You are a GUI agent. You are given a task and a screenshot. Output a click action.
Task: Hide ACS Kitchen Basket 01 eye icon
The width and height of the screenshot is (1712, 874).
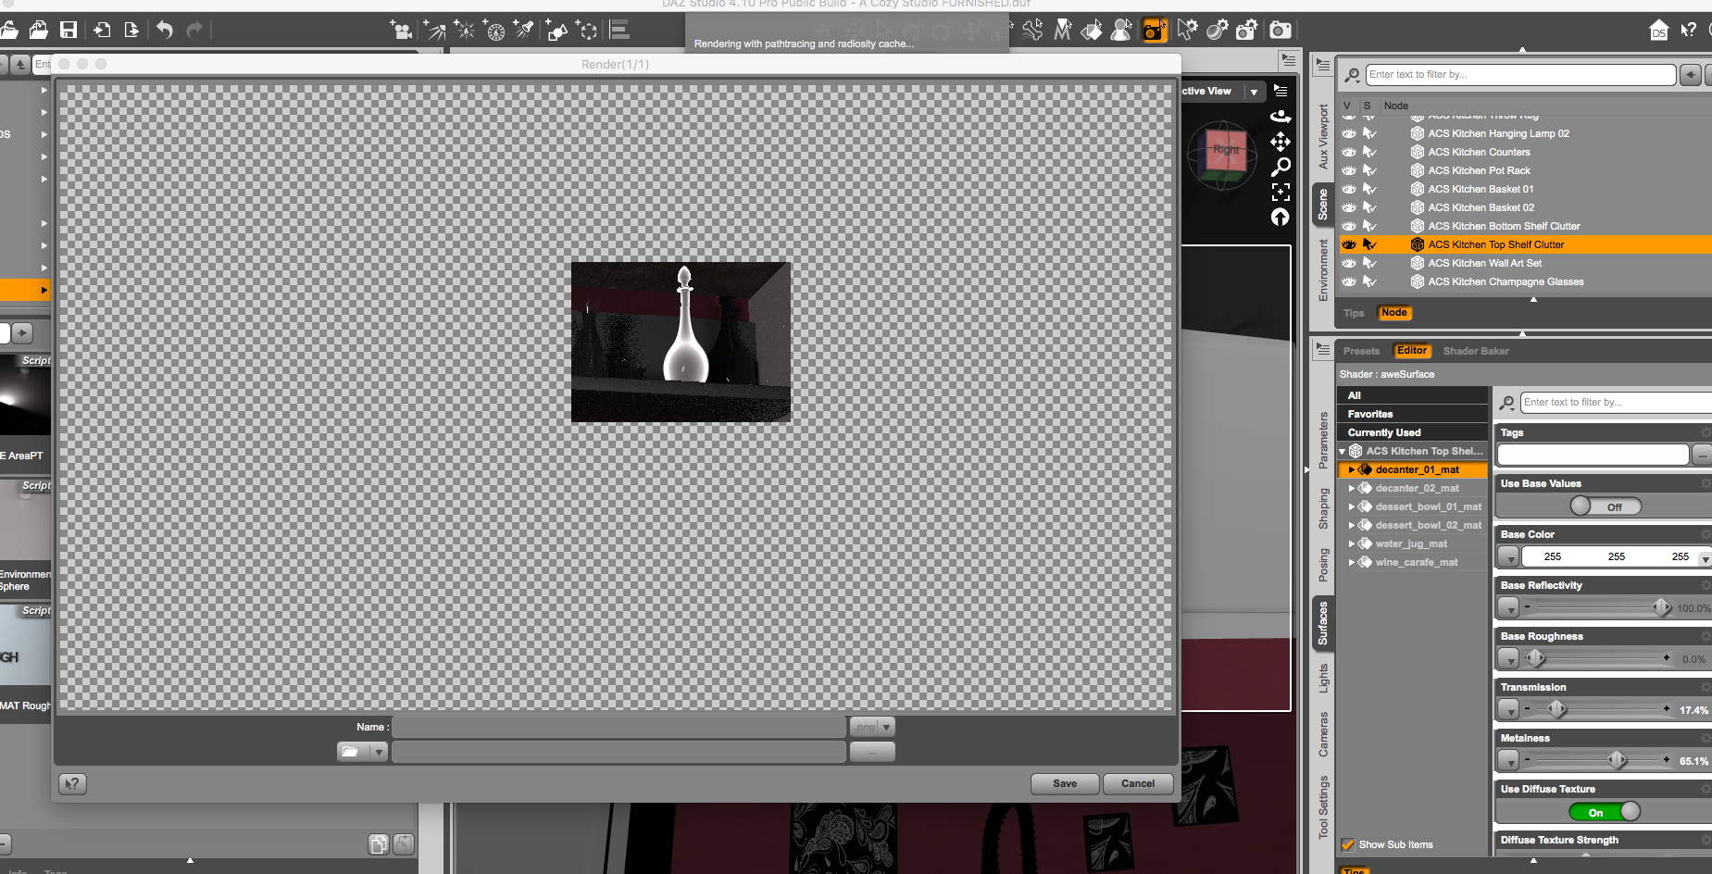(1349, 189)
